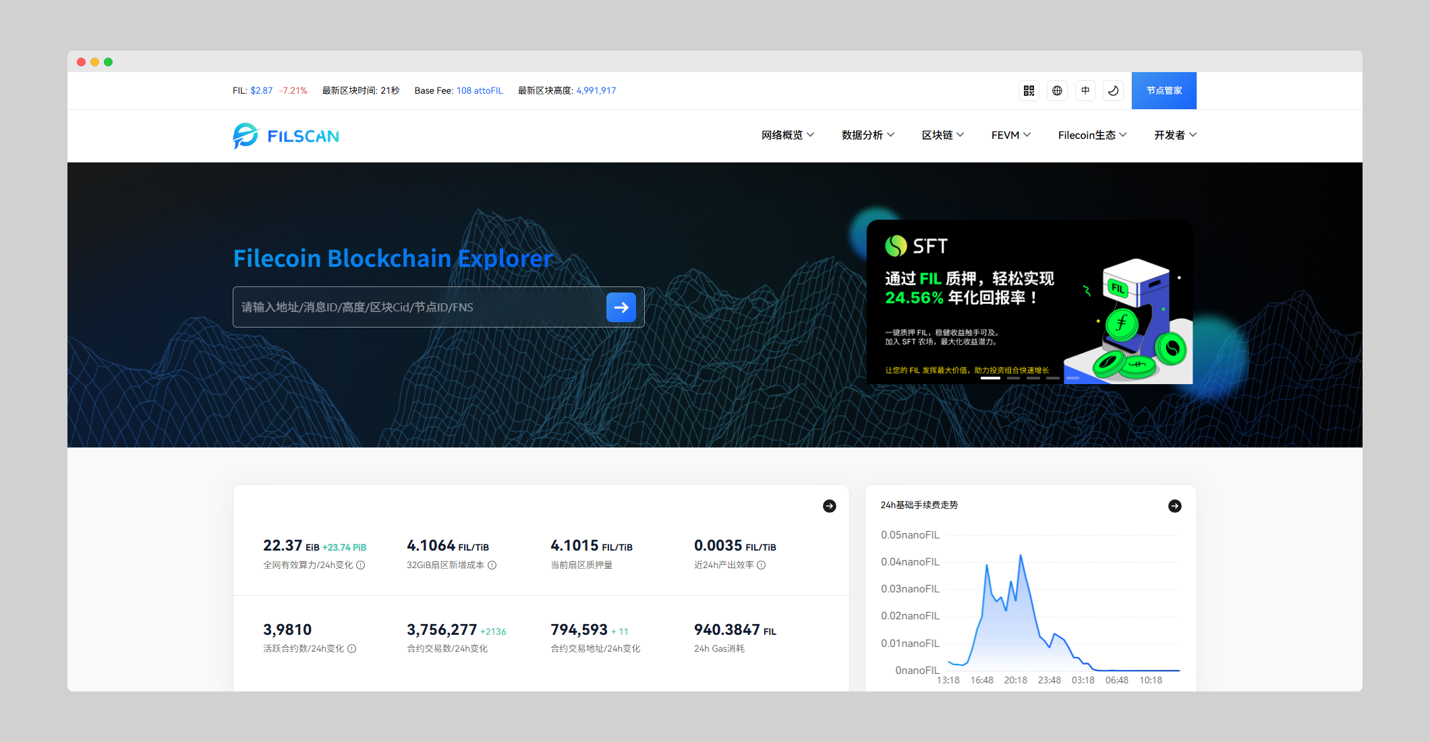Click the 4.1015 FIL/TiB pledge value

pyautogui.click(x=592, y=546)
